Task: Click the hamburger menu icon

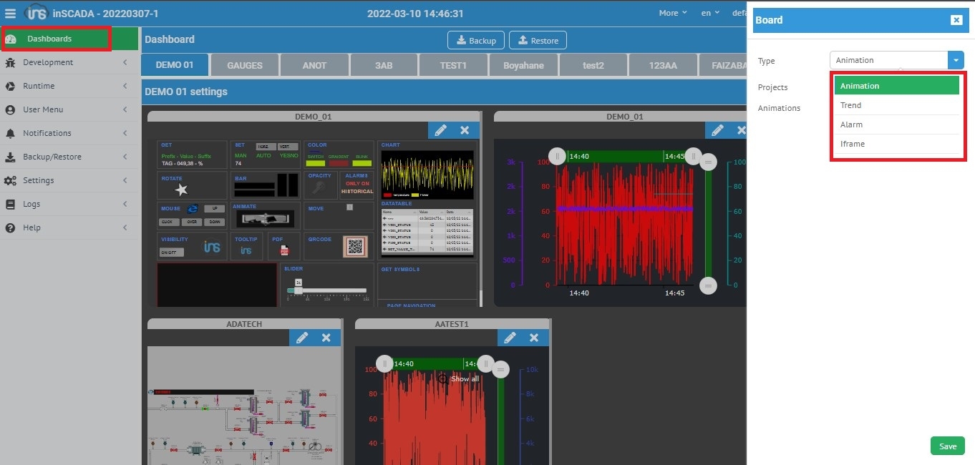Action: [x=10, y=13]
